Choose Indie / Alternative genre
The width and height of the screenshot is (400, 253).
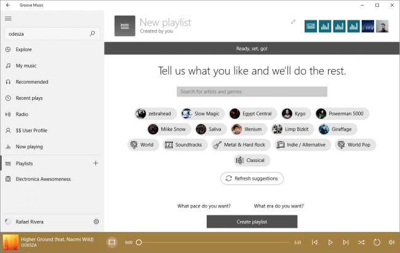303,145
